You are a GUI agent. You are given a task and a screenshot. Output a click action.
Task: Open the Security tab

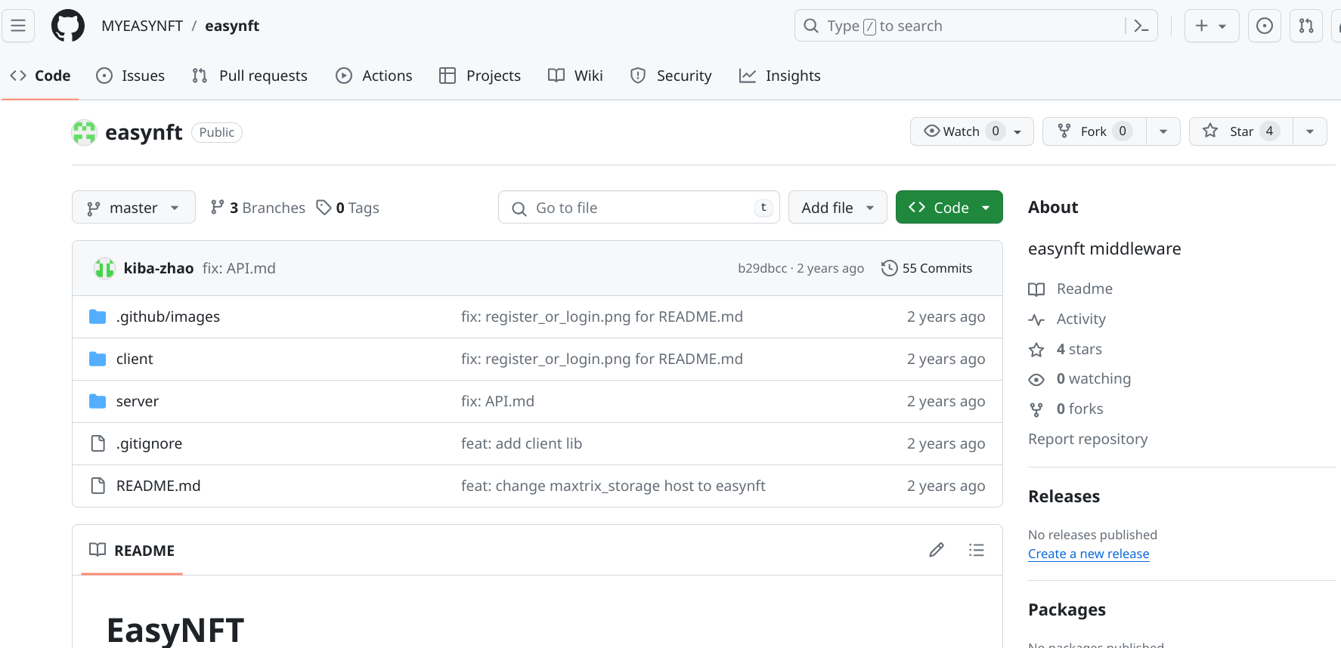pos(671,76)
